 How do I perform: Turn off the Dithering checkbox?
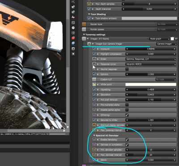127,115
